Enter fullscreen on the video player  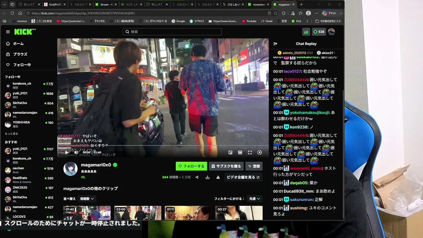coord(250,152)
